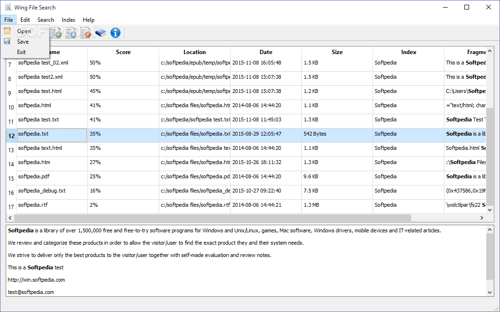Click the 7.5 KB size cell

point(337,193)
